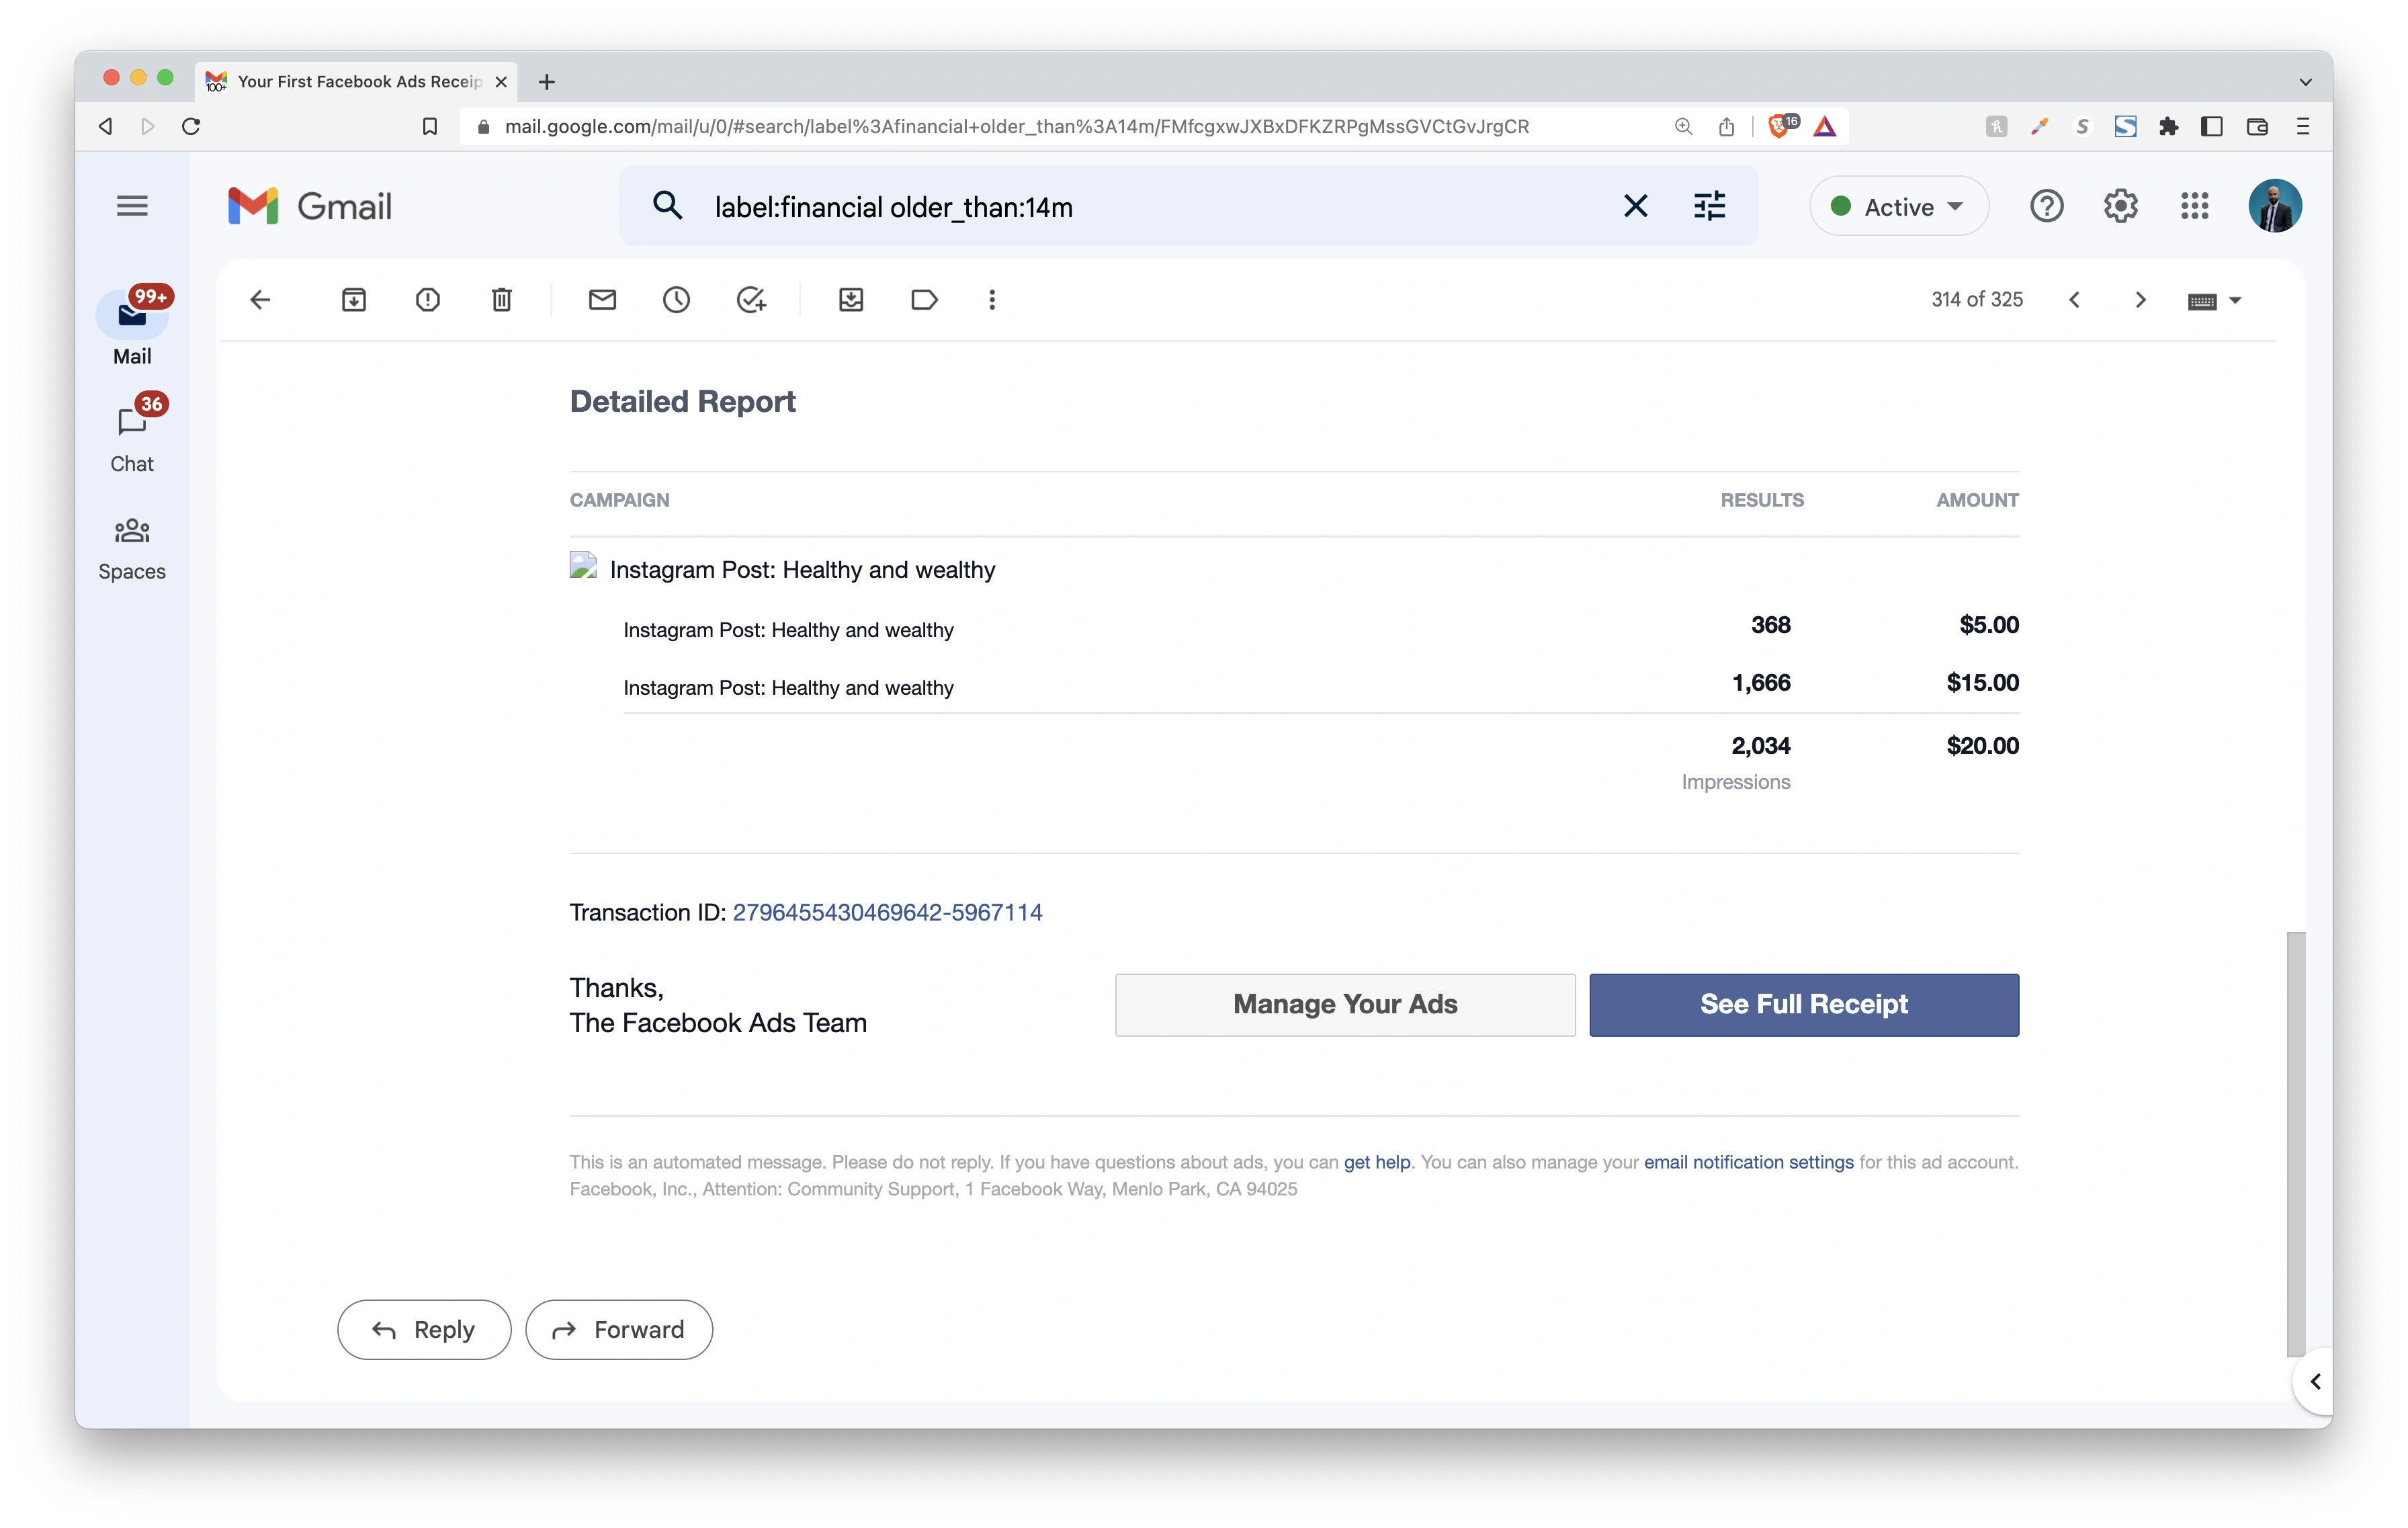Show search options filter sliders
This screenshot has width=2408, height=1528.
1709,206
